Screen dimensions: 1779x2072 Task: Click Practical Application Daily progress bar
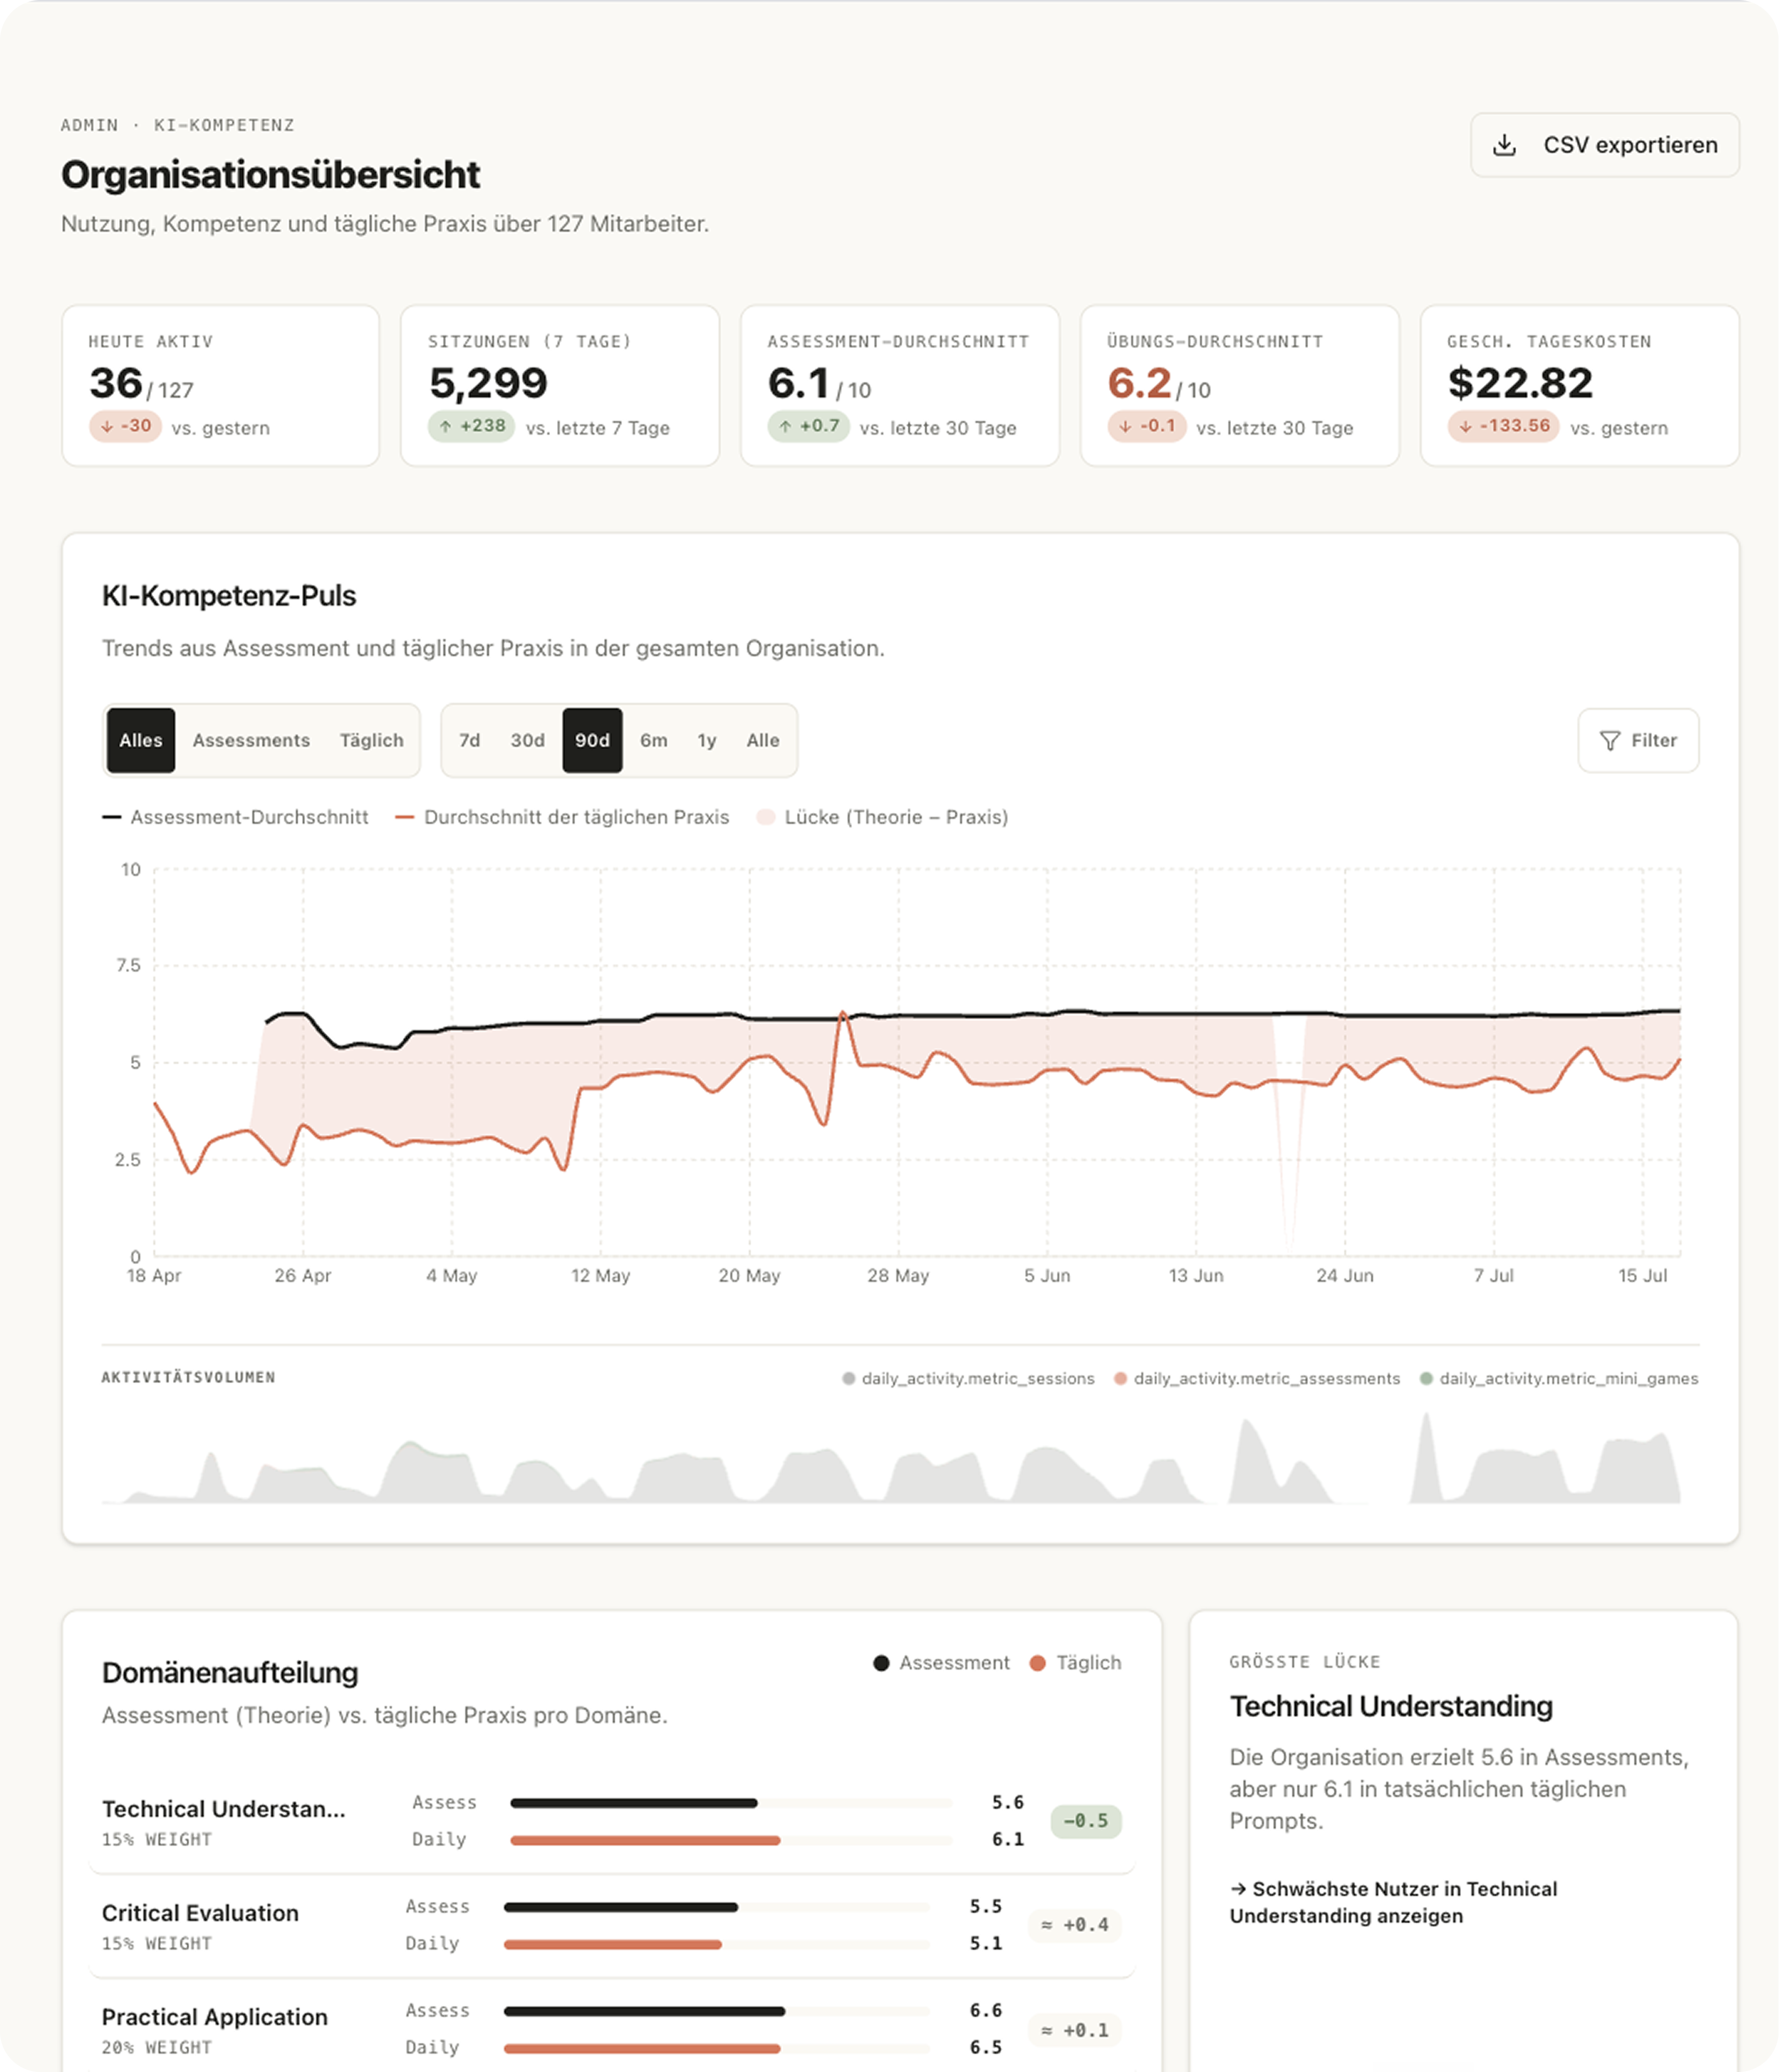[717, 2048]
